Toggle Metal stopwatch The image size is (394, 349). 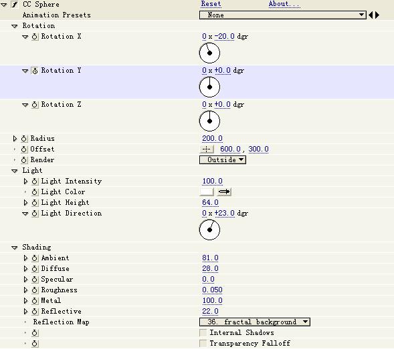35,300
